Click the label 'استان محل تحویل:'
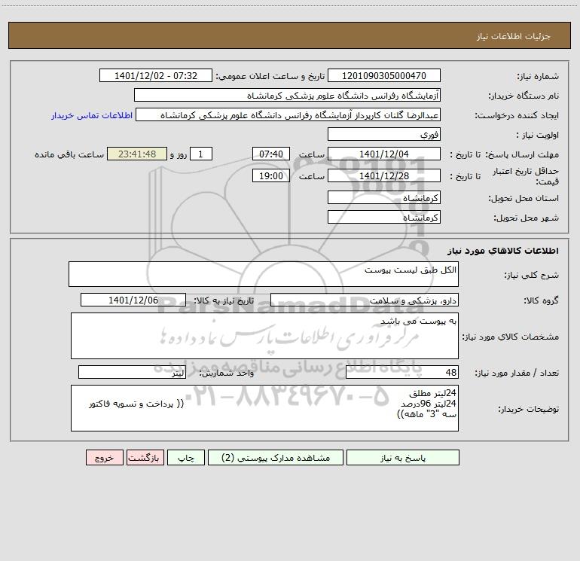Screen dimensions: 580x561 pos(524,199)
